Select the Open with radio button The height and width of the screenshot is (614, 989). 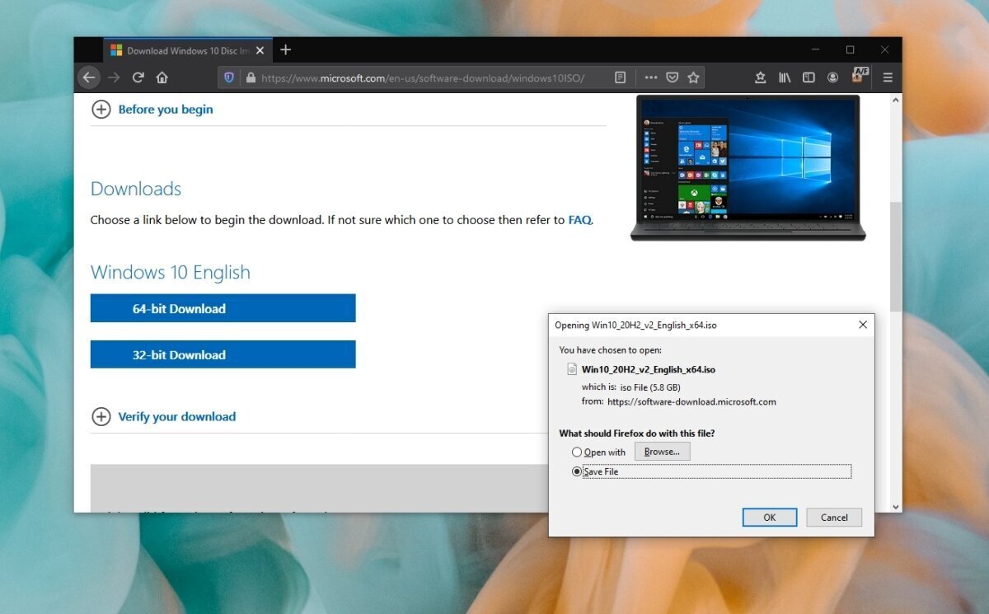(x=576, y=452)
